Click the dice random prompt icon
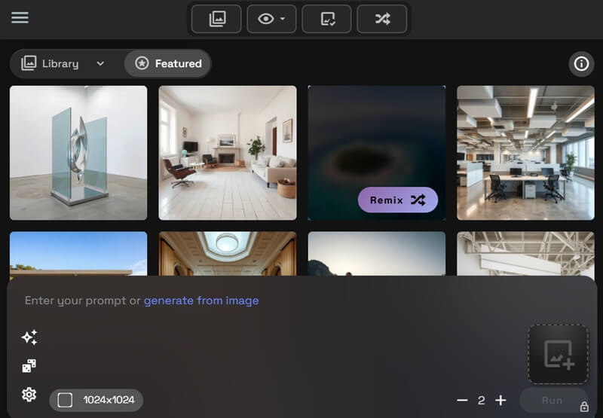 pos(29,366)
